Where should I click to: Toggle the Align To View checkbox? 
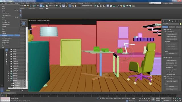[x=168, y=72]
